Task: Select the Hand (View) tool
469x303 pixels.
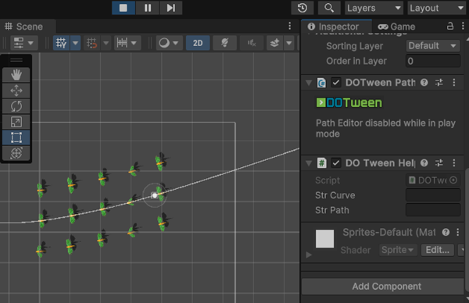Action: (16, 75)
